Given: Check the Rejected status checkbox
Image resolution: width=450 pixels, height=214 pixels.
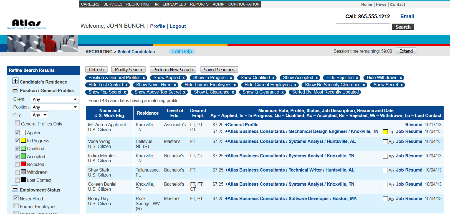Looking at the screenshot, I should click(17, 164).
